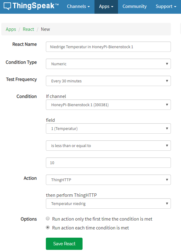Open the Apps menu in navbar
Image resolution: width=181 pixels, height=252 pixels.
pyautogui.click(x=106, y=6)
